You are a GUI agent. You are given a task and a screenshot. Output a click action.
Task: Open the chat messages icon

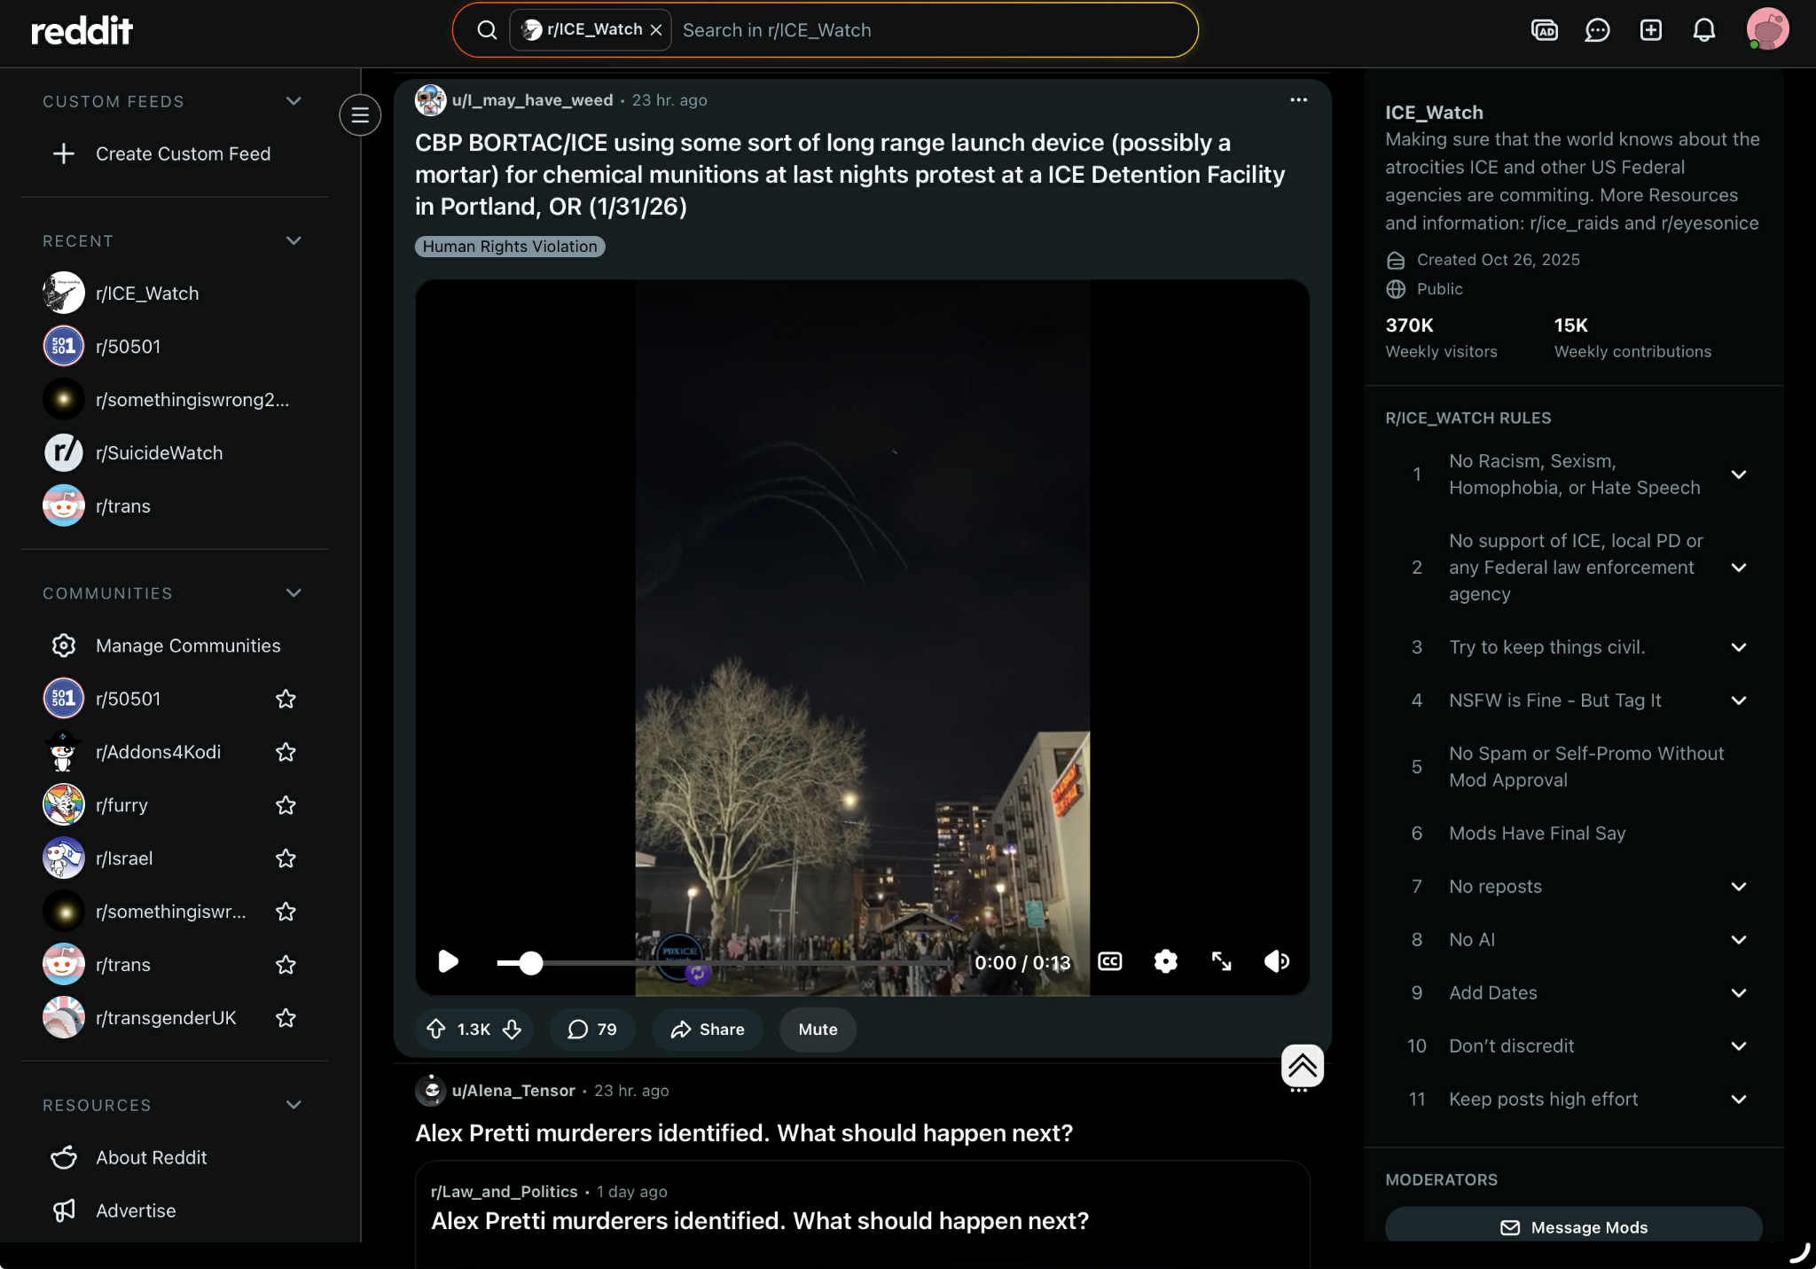tap(1597, 30)
